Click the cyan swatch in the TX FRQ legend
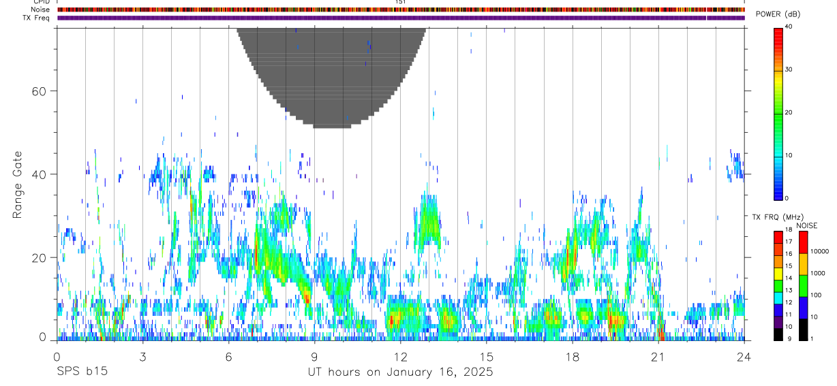This screenshot has width=837, height=386. (778, 297)
